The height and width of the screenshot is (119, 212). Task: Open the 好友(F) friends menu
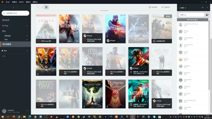point(21,2)
